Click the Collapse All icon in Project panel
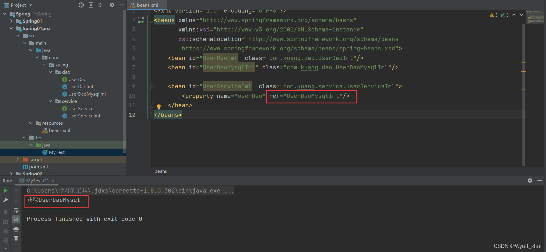 100,5
